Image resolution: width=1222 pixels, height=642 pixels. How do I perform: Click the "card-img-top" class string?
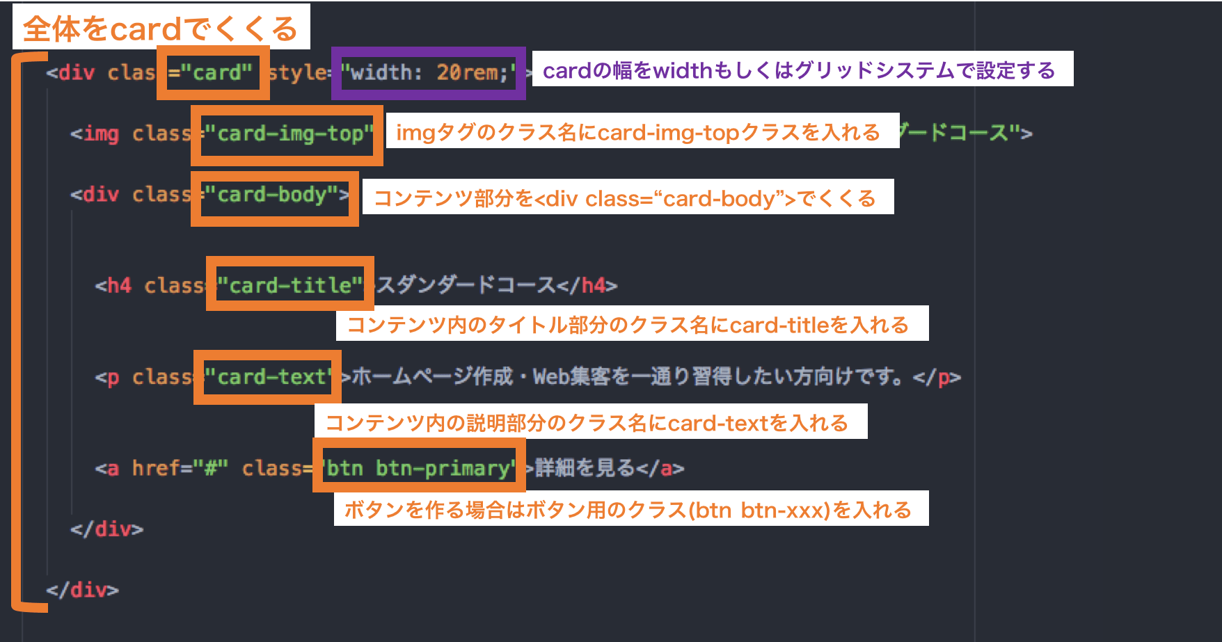[289, 133]
